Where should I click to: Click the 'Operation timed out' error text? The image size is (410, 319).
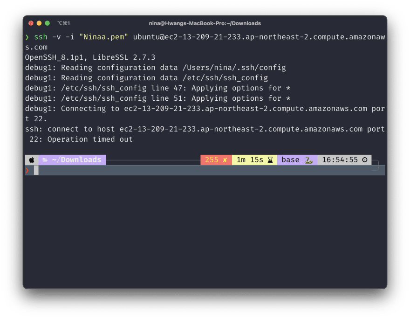90,139
